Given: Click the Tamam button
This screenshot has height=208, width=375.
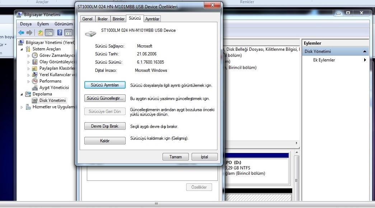Looking at the screenshot, I should 175,157.
